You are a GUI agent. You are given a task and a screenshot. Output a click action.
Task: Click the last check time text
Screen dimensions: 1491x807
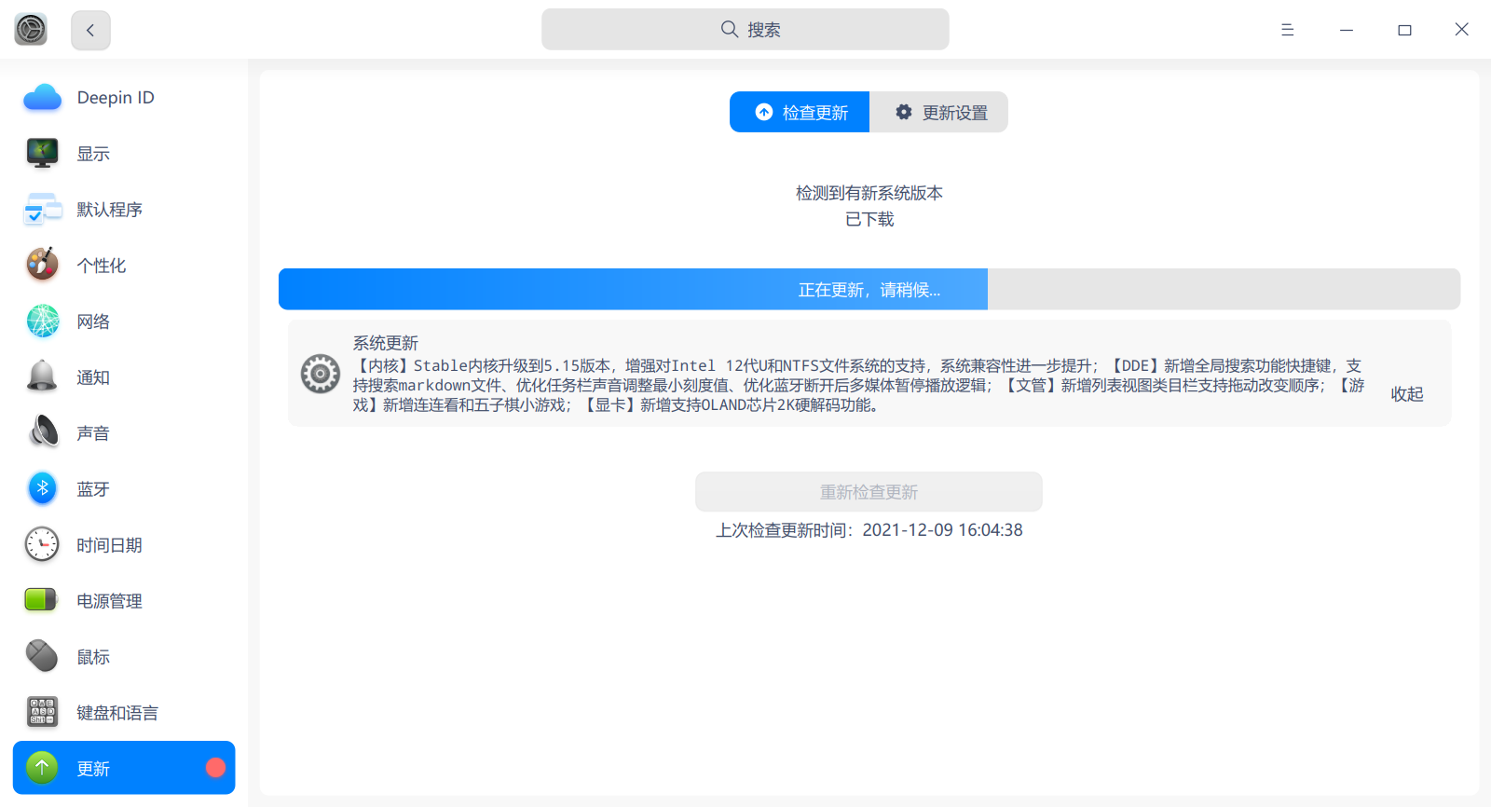pos(869,530)
